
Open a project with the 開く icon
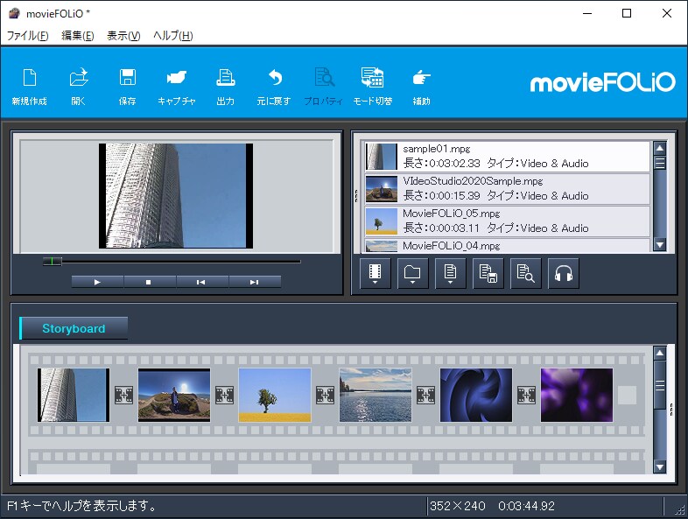pos(79,86)
